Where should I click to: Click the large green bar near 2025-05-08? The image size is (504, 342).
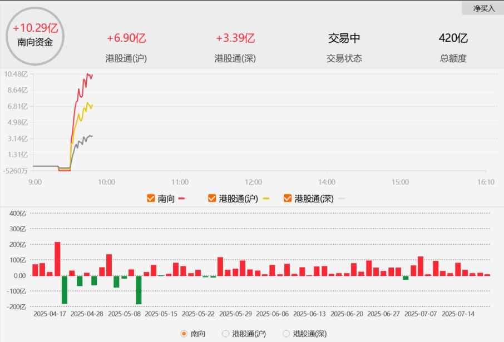tap(139, 290)
